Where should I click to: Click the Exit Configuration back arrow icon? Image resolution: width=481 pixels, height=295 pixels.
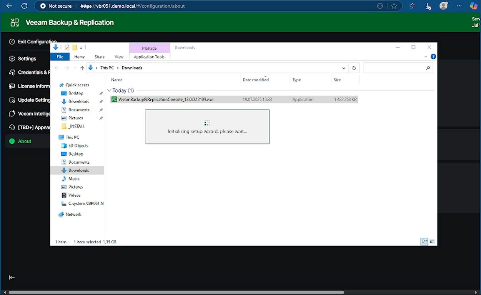point(12,42)
